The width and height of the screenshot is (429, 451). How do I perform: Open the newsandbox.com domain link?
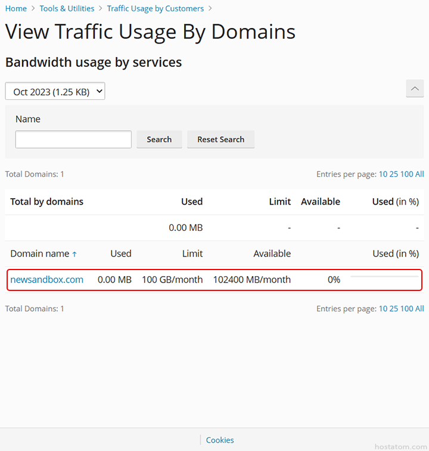[x=46, y=280]
